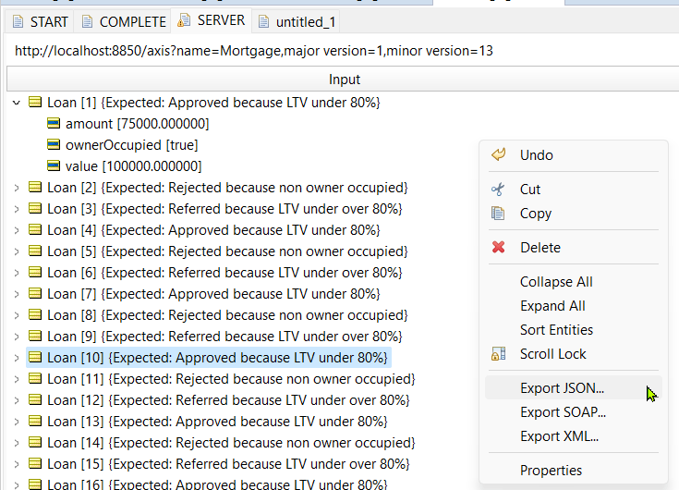Click the amount attribute icon
Image resolution: width=679 pixels, height=490 pixels.
tap(54, 124)
